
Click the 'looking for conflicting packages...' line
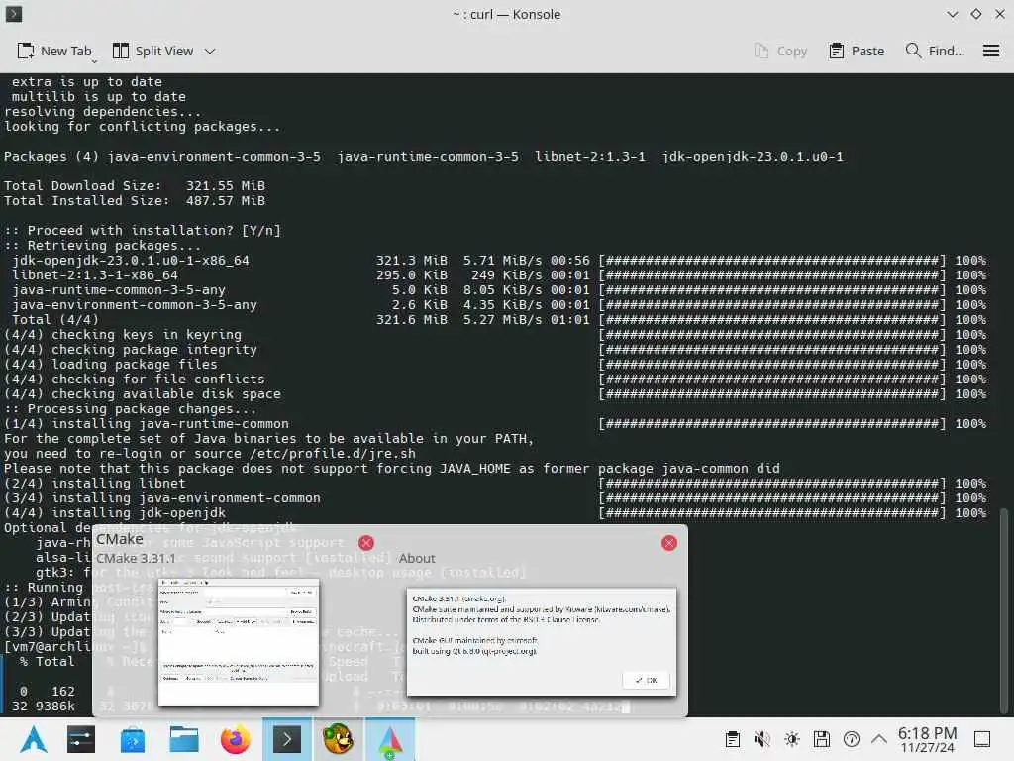[143, 126]
